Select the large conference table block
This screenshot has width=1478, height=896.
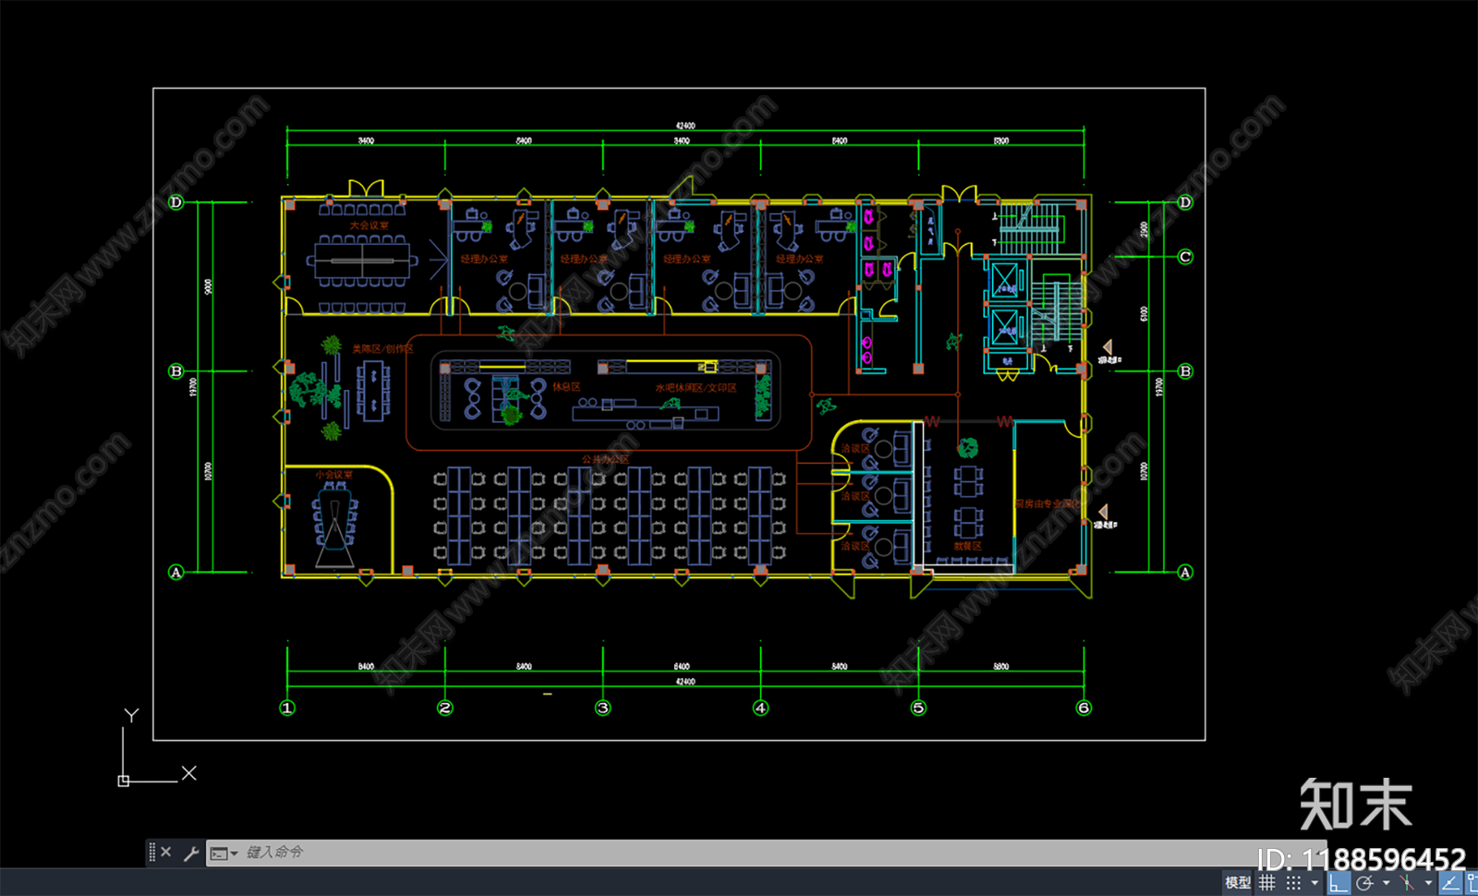point(362,260)
